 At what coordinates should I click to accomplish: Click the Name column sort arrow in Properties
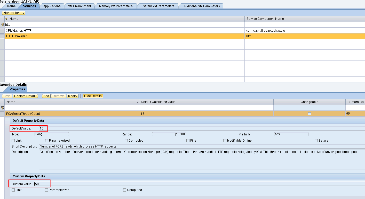coord(138,102)
